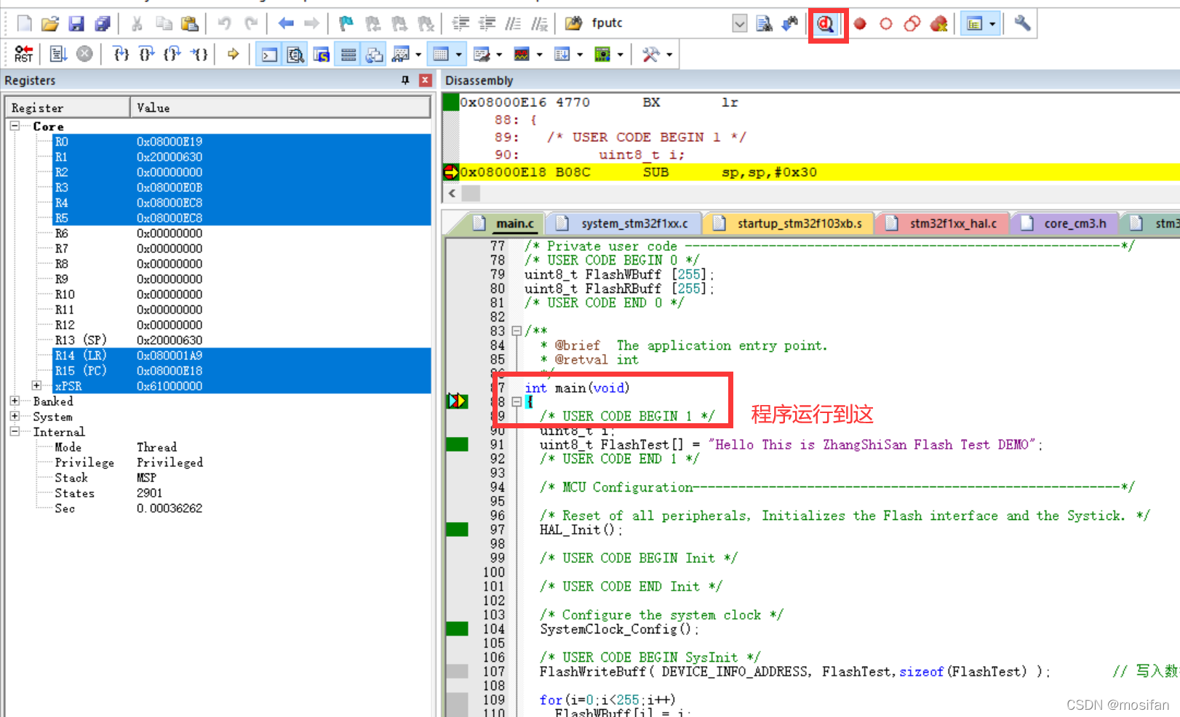1180x717 pixels.
Task: Kill all breakpoints icon
Action: (x=939, y=23)
